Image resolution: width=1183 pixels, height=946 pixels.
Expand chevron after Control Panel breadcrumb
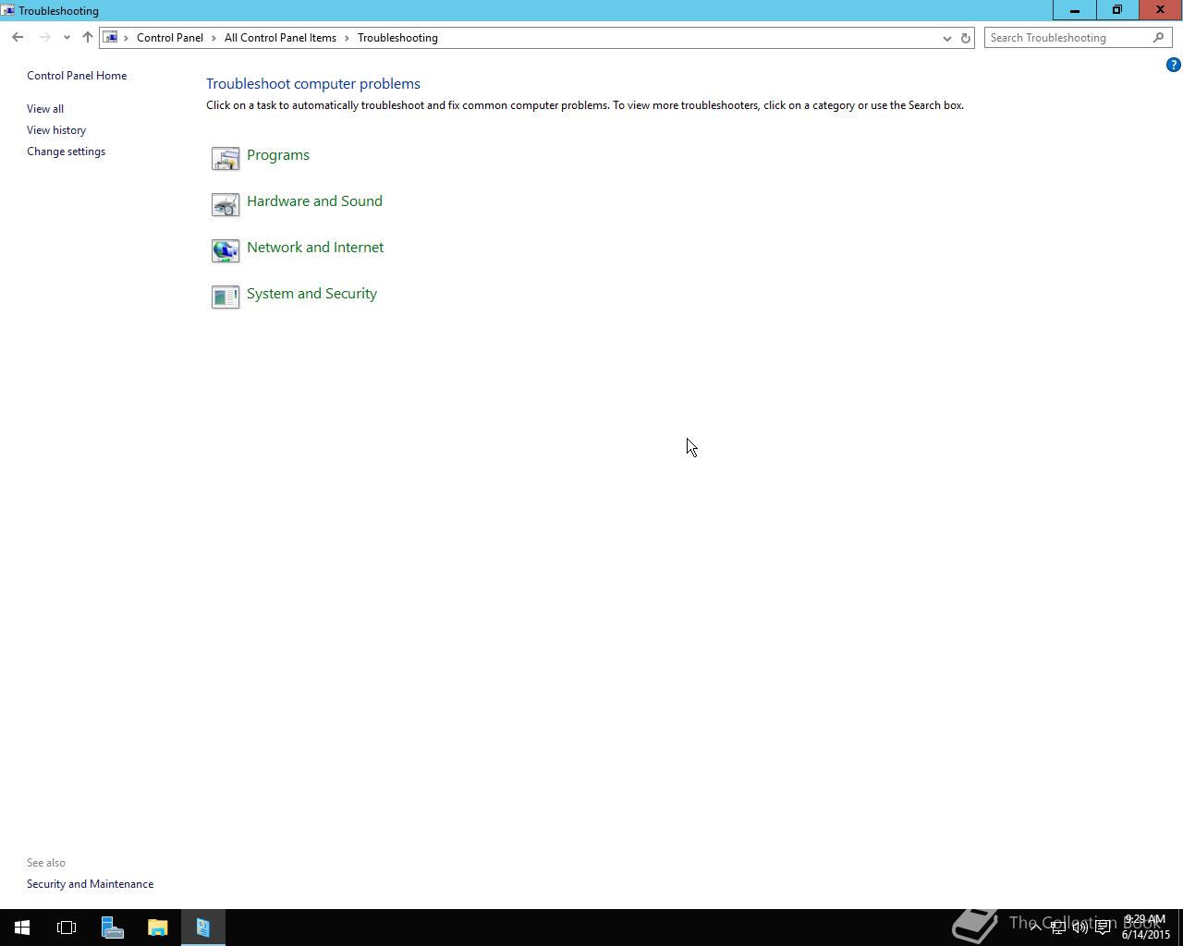(x=213, y=38)
